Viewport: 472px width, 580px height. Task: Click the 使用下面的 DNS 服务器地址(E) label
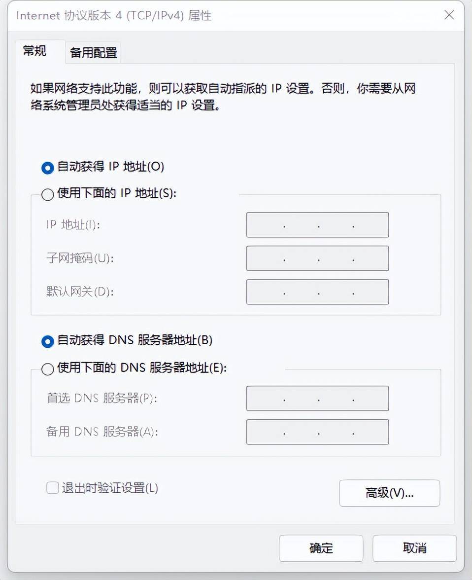tap(142, 367)
